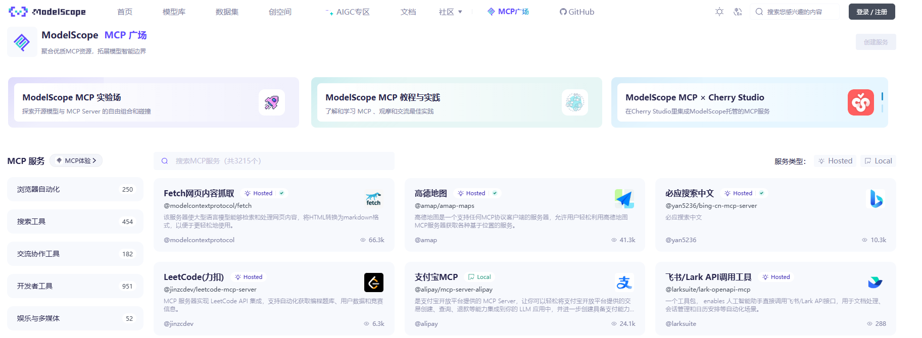Click author @alipay on 支付宝MCP card

[426, 324]
